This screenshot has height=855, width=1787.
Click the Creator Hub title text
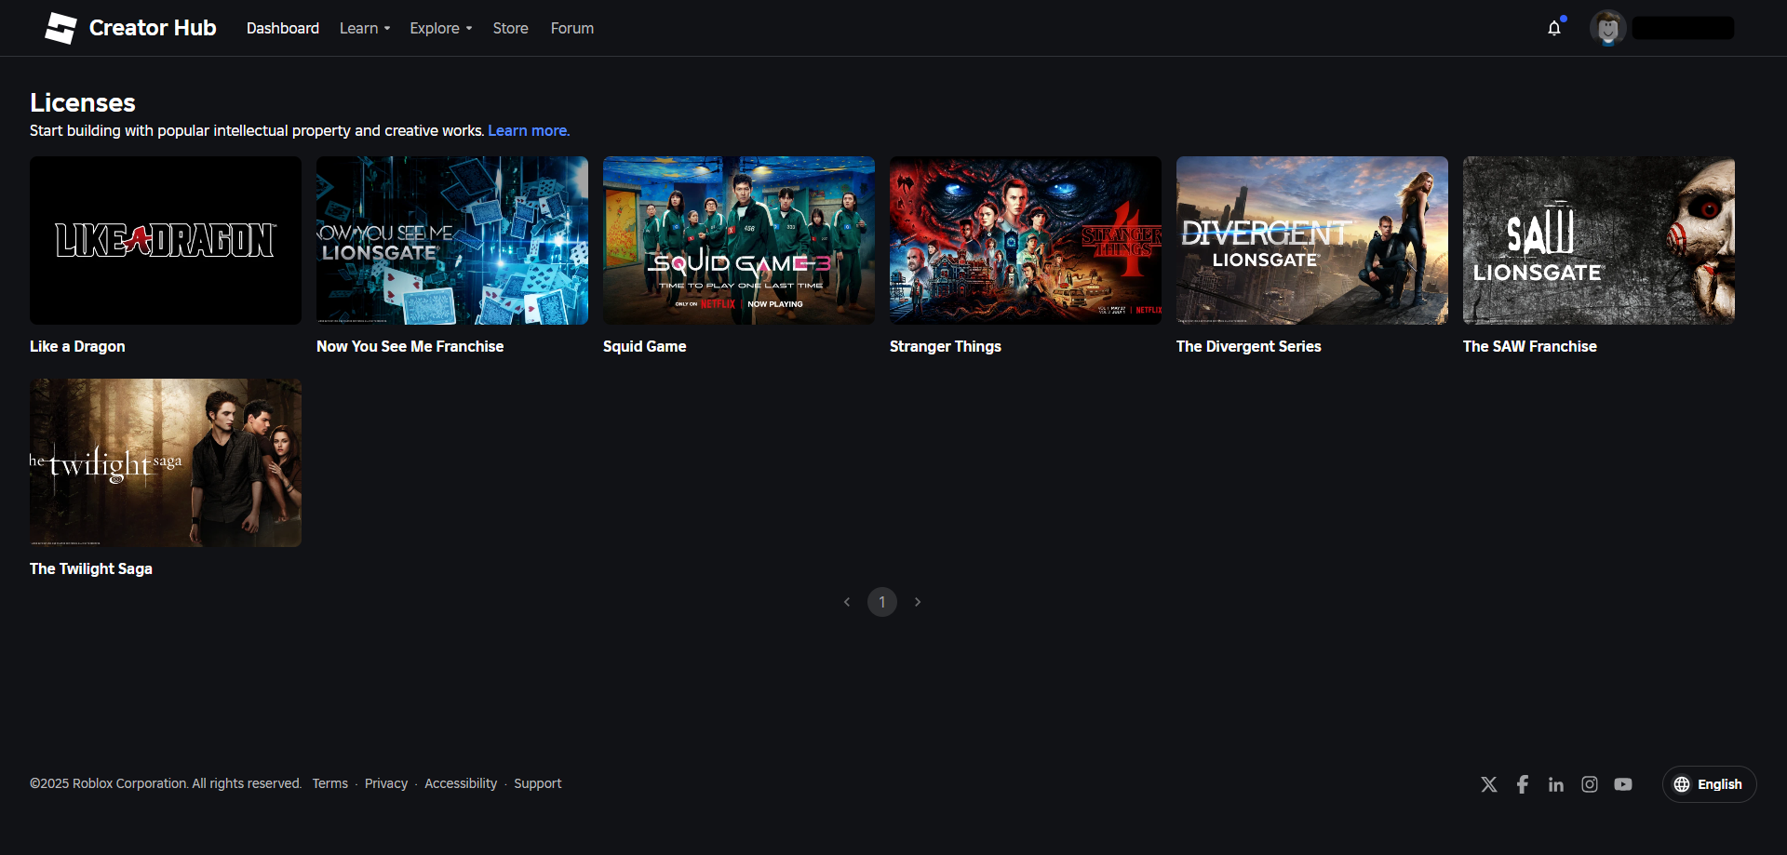point(153,28)
